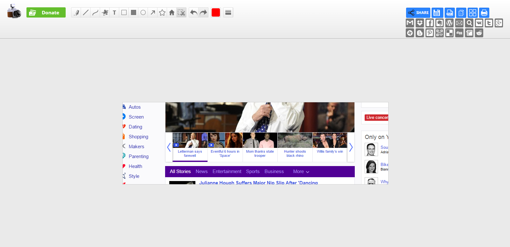Pin the capture on Pinterest
This screenshot has height=247, width=510.
[x=430, y=33]
